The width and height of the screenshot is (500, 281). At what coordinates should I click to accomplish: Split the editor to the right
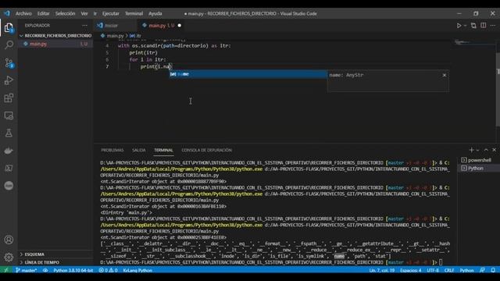[484, 26]
